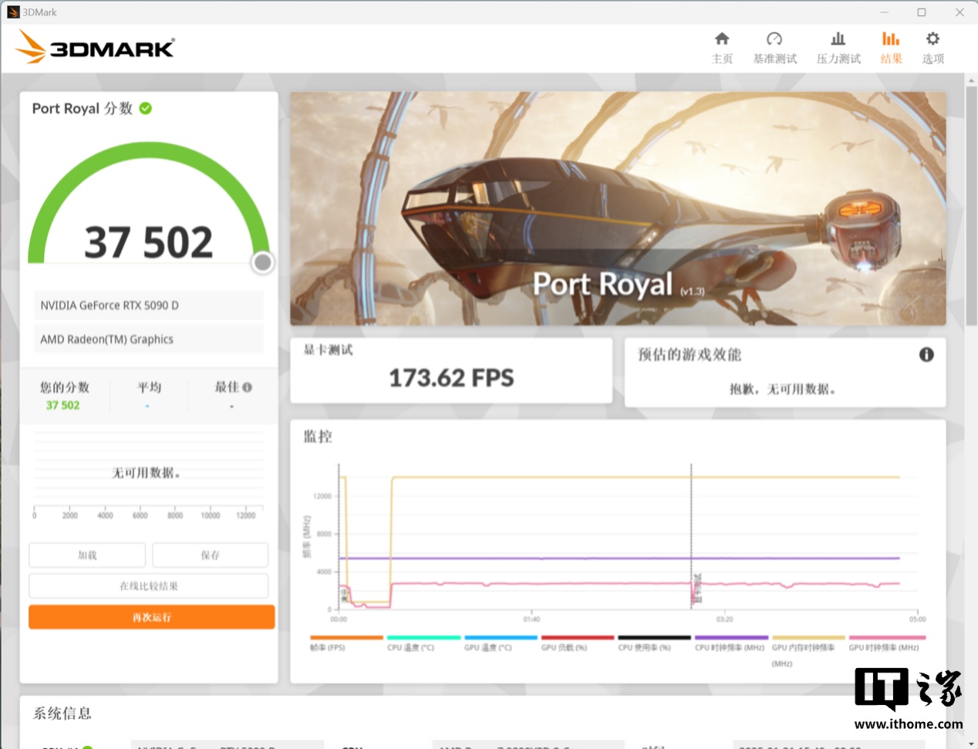The height and width of the screenshot is (749, 978).
Task: Click the green validated checkmark beside score
Action: 146,109
